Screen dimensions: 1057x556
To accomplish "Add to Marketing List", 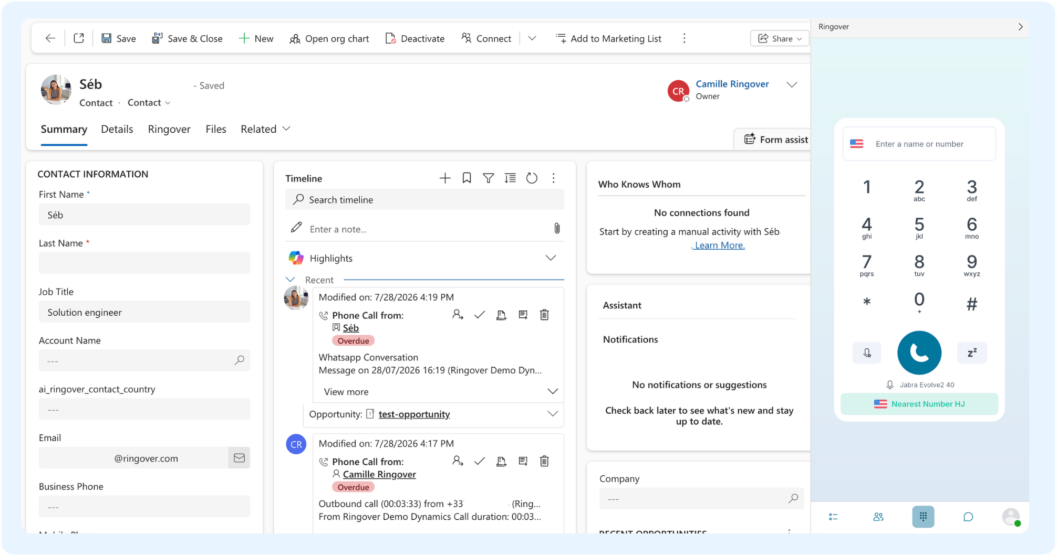I will tap(608, 38).
